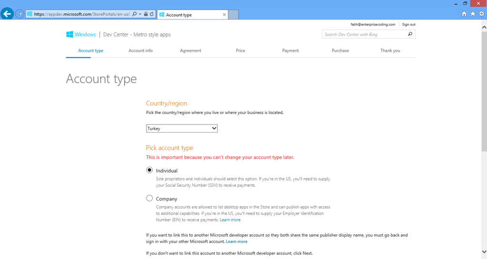Go to the Agreement step
Viewport: 487px width, 259px height.
tap(190, 50)
